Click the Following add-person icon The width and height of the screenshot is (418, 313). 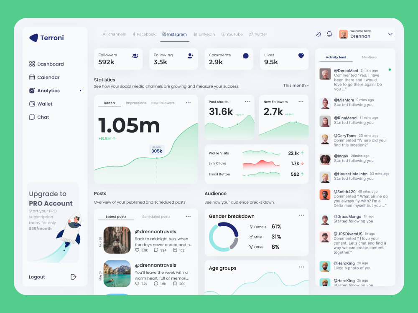(190, 56)
